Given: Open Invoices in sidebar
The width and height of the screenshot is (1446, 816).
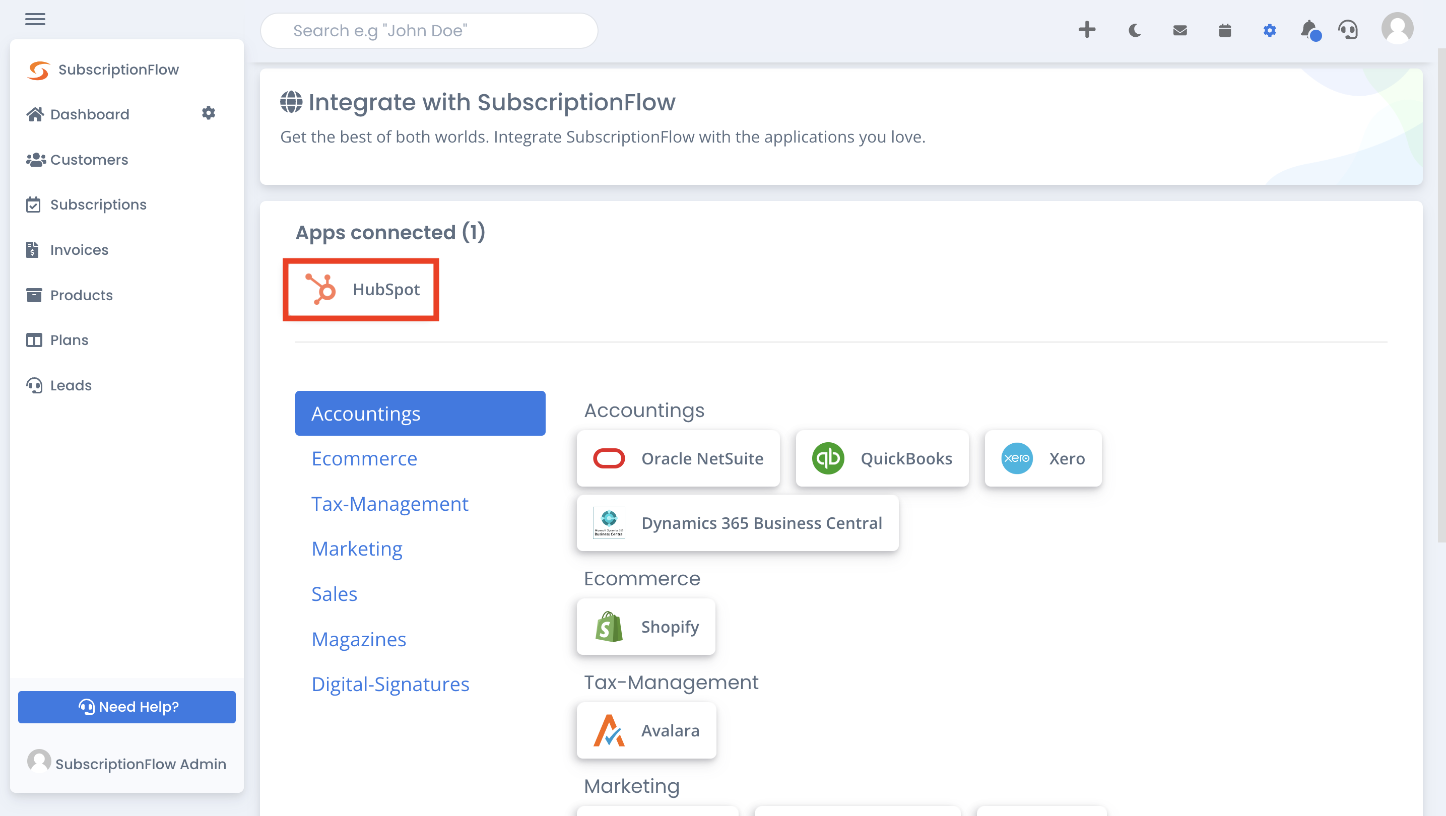Looking at the screenshot, I should click(x=67, y=250).
